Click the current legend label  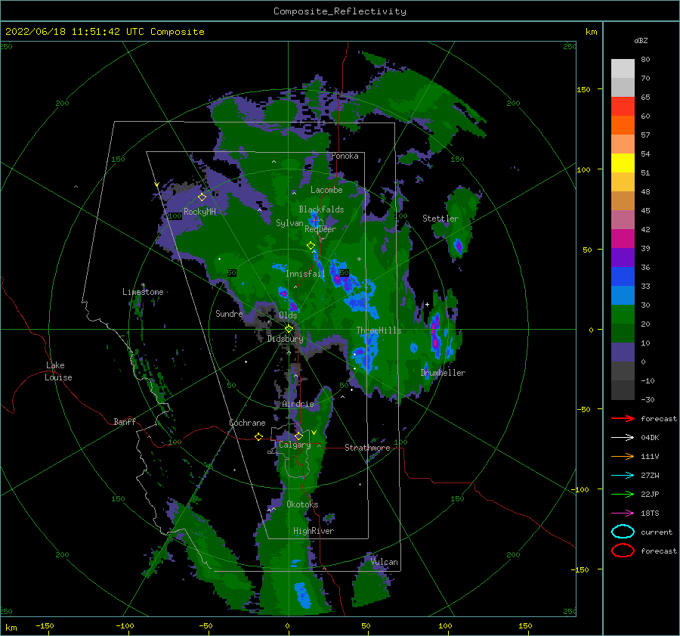[657, 532]
